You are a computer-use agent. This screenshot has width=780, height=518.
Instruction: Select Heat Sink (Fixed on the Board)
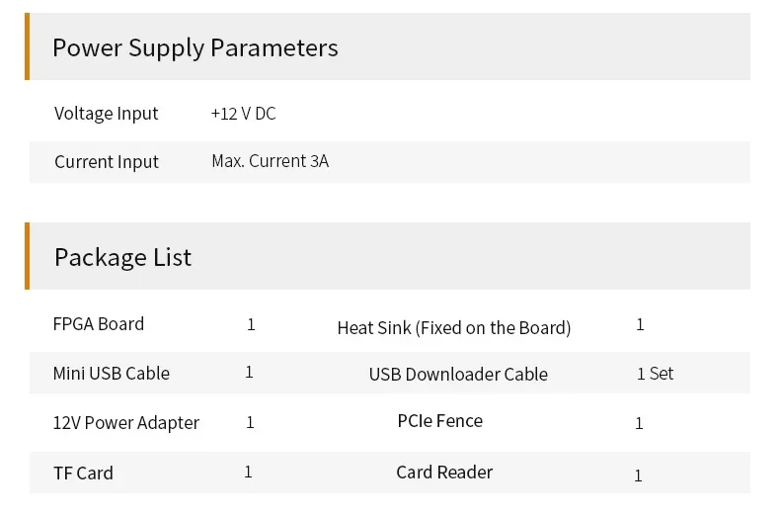tap(453, 327)
